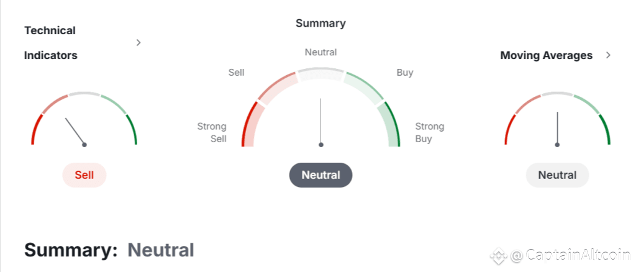Click the dark green Strong Buy arc of Summary gauge

[x=393, y=124]
